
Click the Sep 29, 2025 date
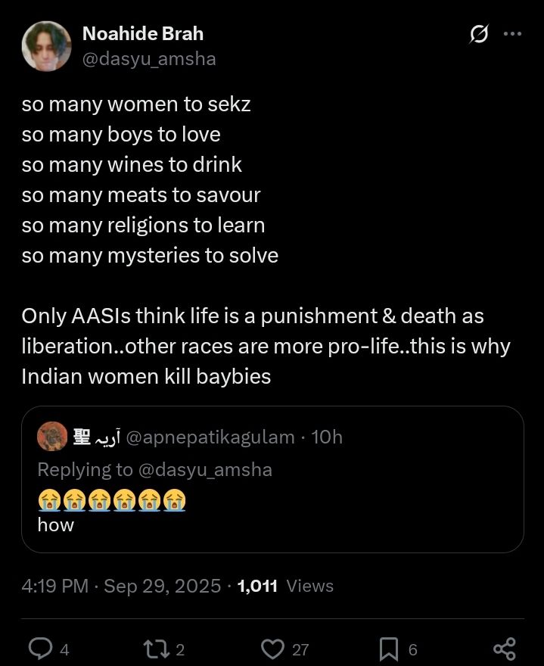(162, 586)
